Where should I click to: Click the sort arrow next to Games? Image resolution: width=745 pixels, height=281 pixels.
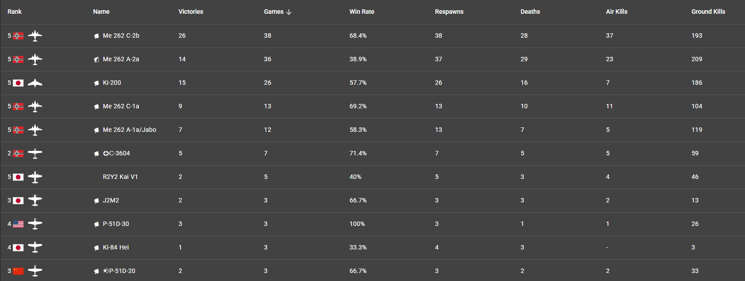(x=289, y=12)
